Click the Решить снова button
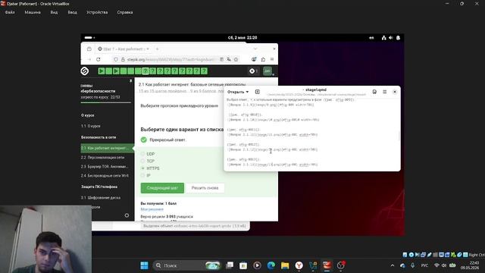Image resolution: width=485 pixels, height=273 pixels. 205,188
